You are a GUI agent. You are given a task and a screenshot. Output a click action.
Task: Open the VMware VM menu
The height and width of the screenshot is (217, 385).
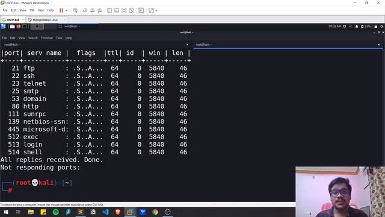point(32,10)
